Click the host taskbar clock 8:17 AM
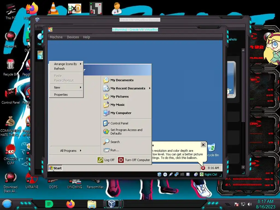This screenshot has width=280, height=210. pos(266,204)
